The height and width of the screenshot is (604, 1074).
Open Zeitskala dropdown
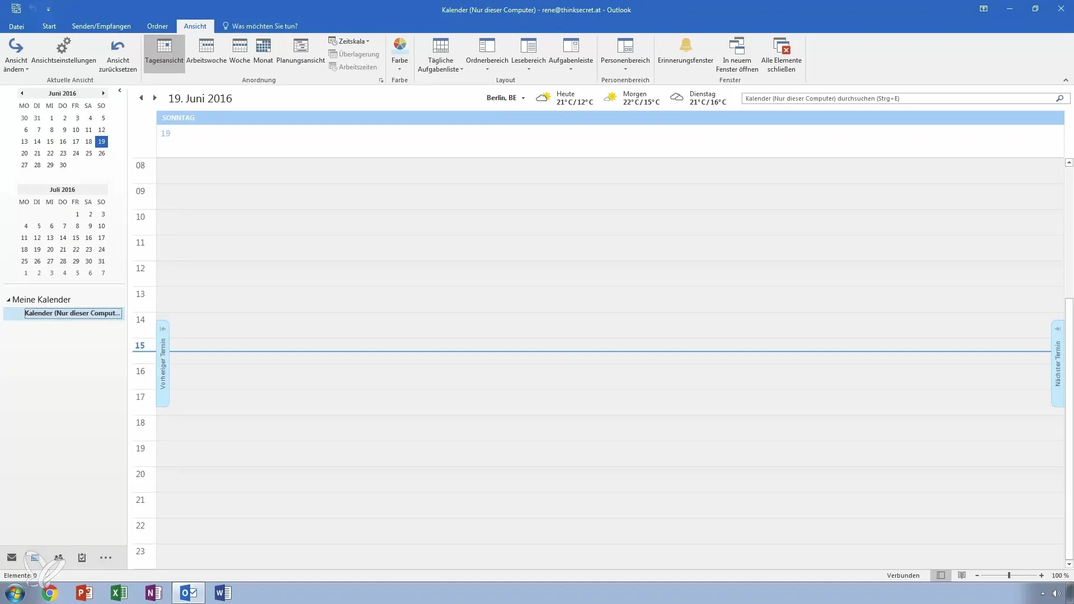click(349, 41)
